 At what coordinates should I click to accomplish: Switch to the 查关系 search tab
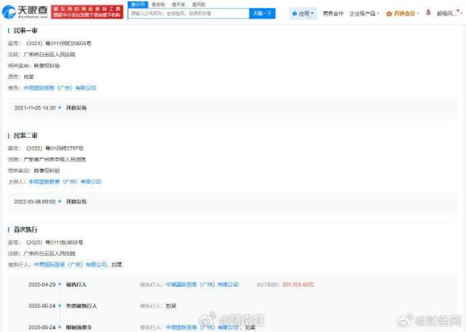pyautogui.click(x=179, y=4)
